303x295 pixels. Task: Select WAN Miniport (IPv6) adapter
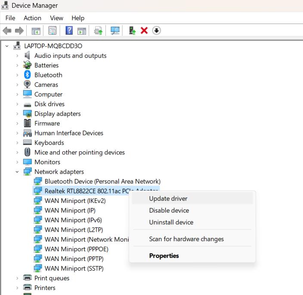[x=73, y=220]
